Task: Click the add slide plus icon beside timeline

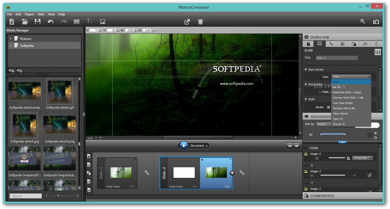Action: tap(89, 156)
